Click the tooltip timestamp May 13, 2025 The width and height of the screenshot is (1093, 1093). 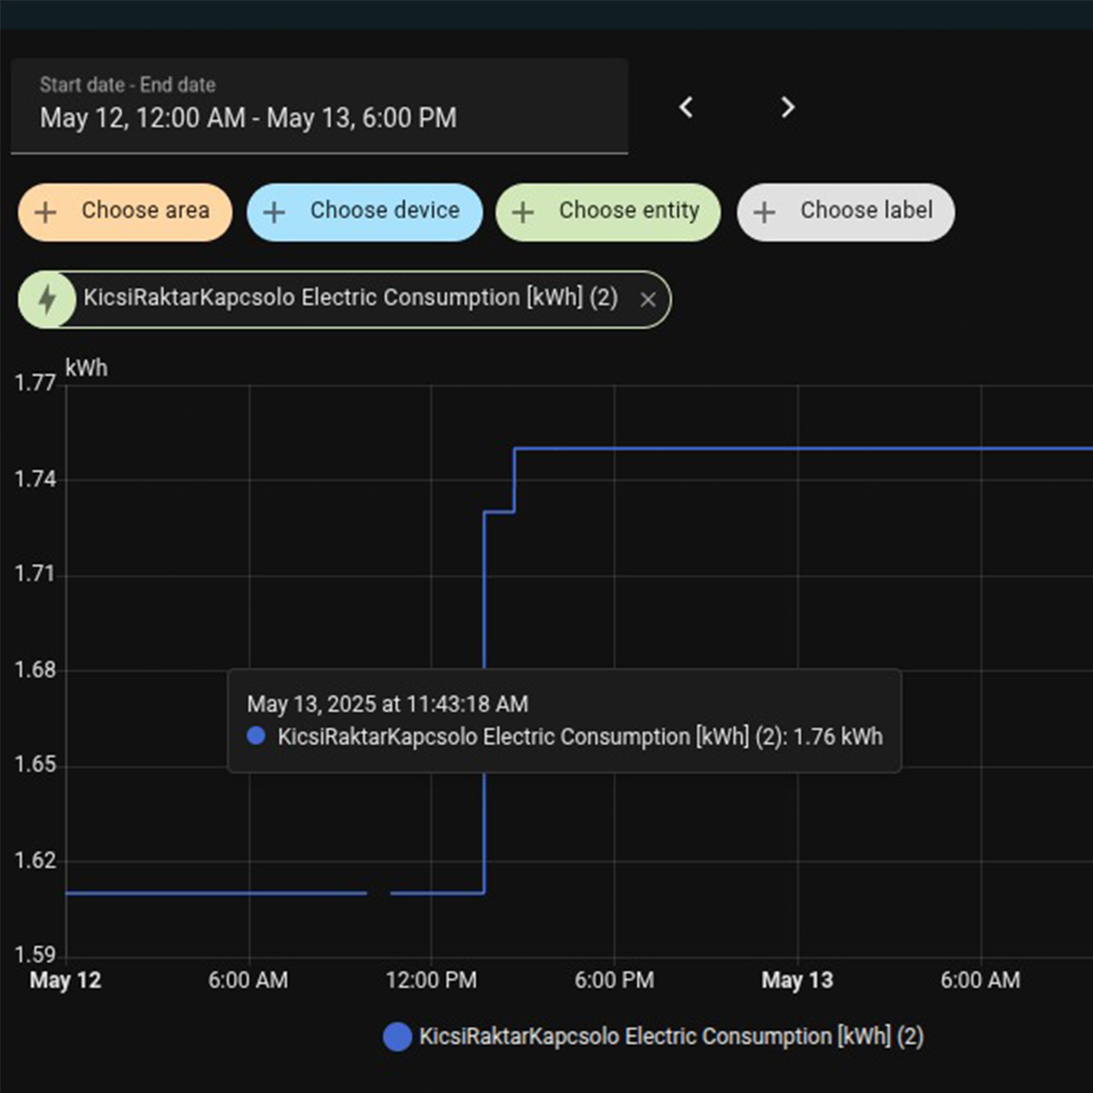click(388, 704)
